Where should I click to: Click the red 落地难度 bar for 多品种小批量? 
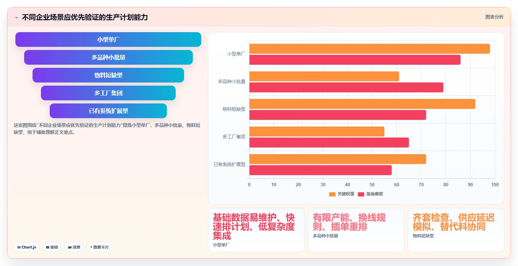346,87
